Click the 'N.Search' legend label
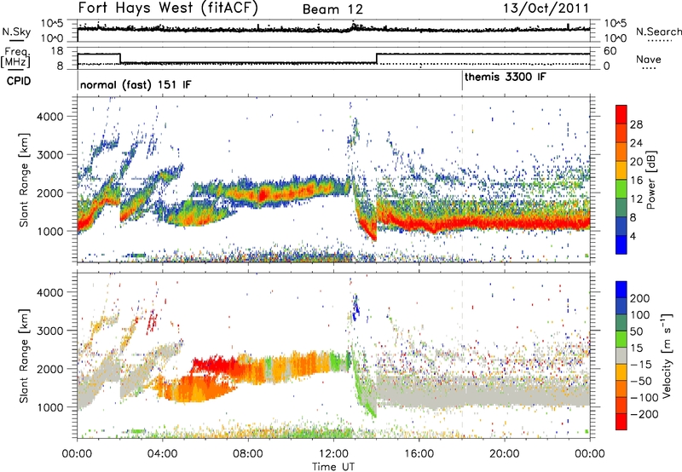The height and width of the screenshot is (472, 682). point(658,32)
